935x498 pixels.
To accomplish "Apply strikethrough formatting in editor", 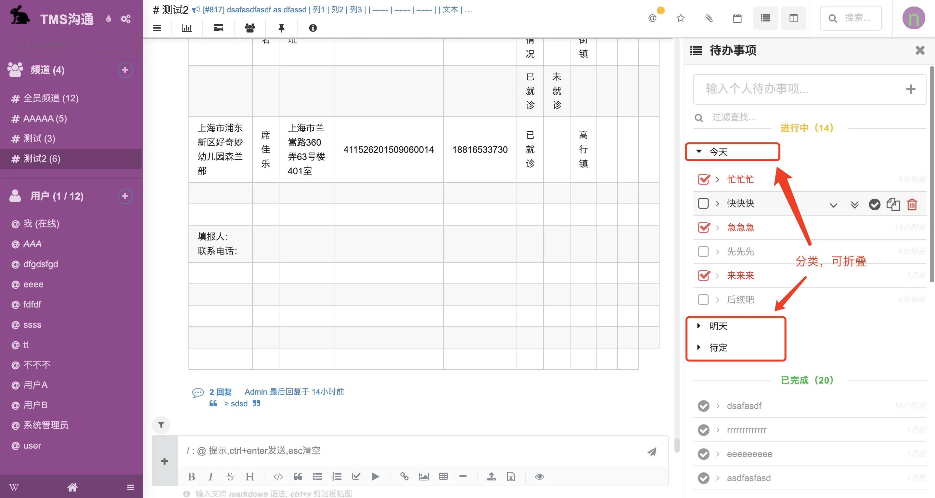I will pos(230,477).
